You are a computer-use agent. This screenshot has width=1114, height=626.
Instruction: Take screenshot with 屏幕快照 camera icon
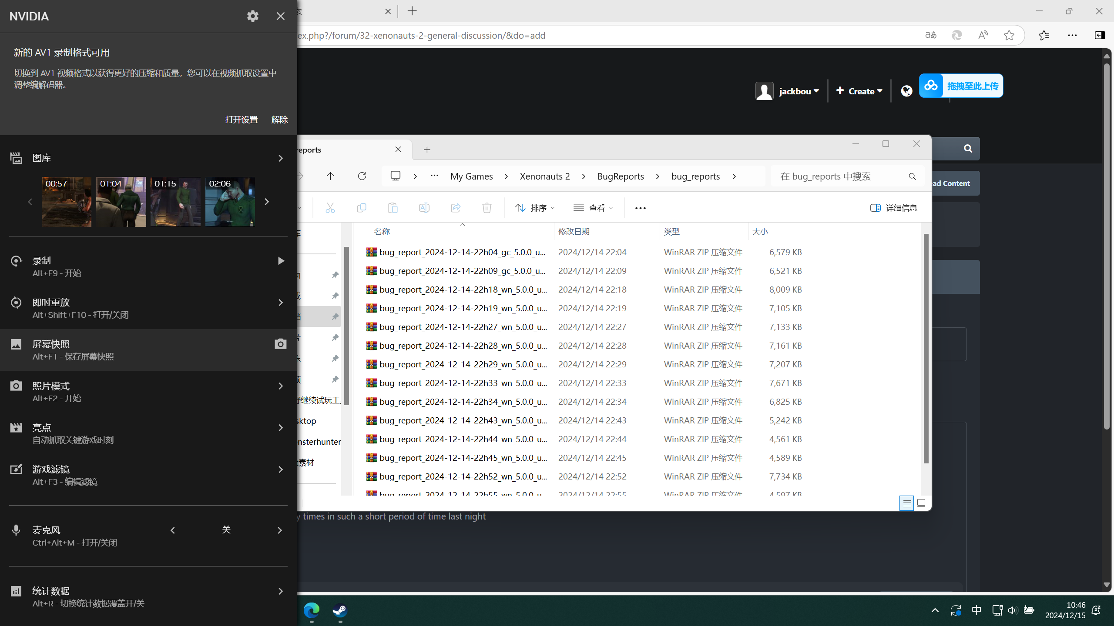(281, 344)
